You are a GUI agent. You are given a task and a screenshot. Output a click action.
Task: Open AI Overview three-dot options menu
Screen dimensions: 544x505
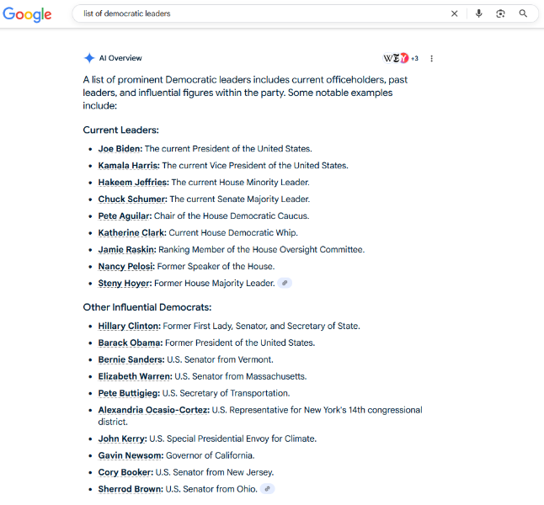point(432,58)
